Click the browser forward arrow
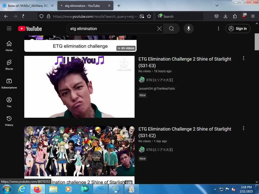 click(15, 16)
